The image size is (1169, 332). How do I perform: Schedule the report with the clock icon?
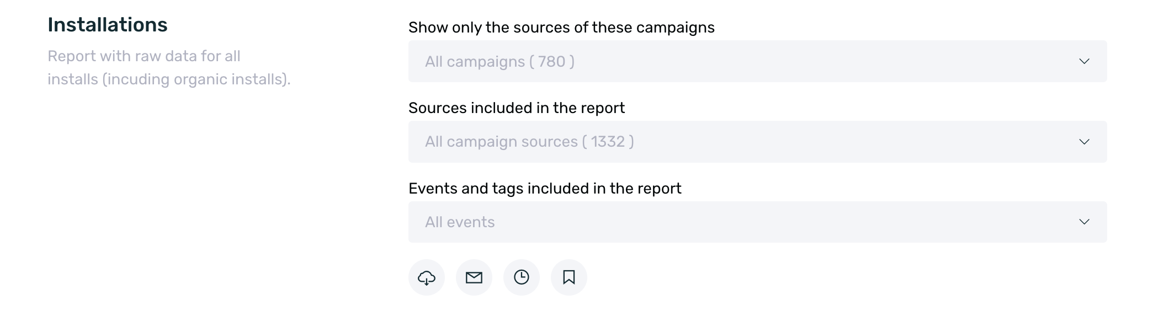(521, 277)
